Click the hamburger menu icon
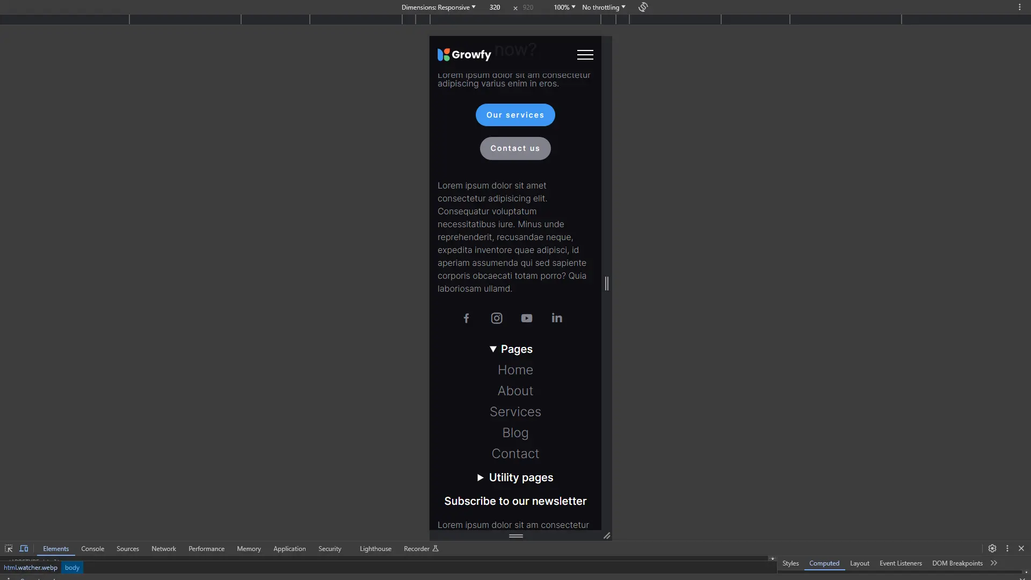The height and width of the screenshot is (580, 1031). click(585, 55)
